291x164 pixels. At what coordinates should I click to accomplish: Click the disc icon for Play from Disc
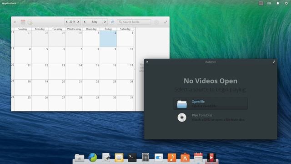pyautogui.click(x=182, y=118)
